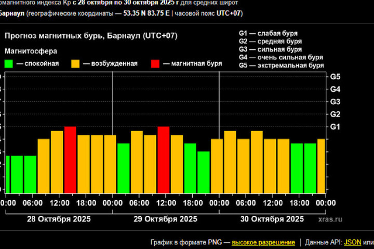374x249 pixels.
Task: Click the G3 label on the right axis
Action: tap(335, 102)
